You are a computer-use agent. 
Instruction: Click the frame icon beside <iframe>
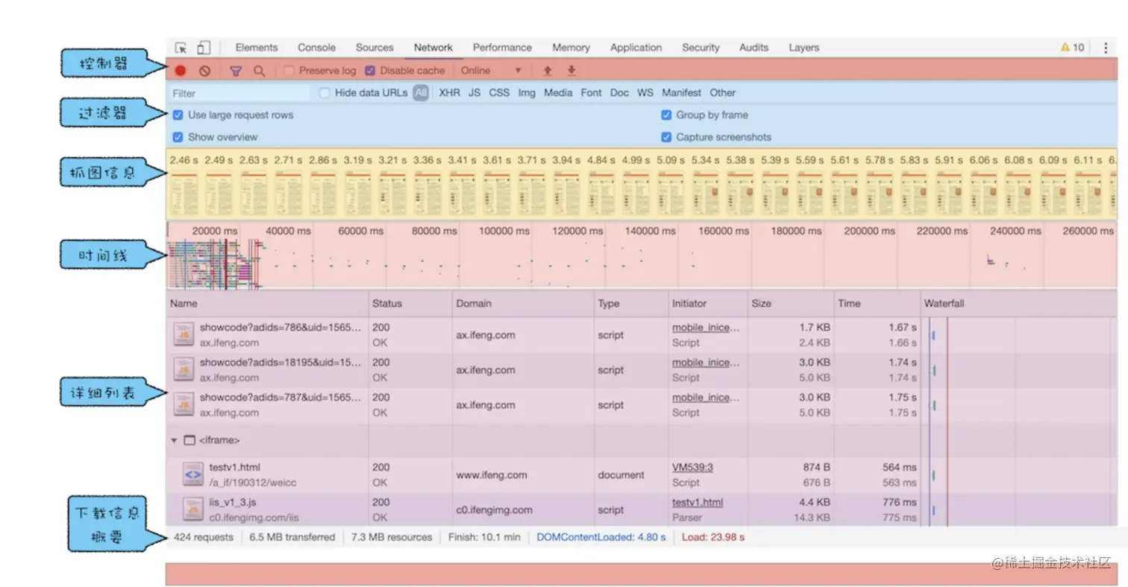[189, 440]
